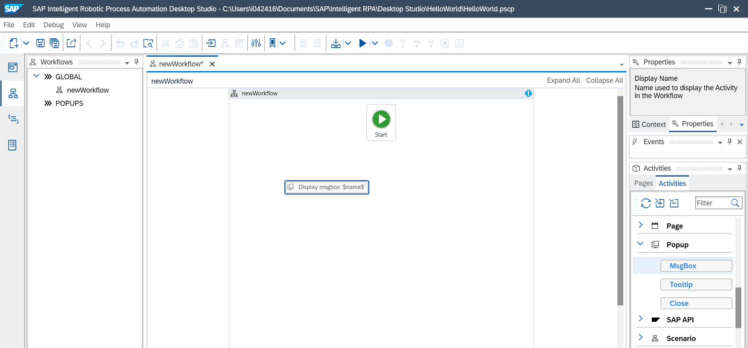Viewport: 748px width, 348px height.
Task: Click the Expand all activities icon
Action: coord(660,203)
